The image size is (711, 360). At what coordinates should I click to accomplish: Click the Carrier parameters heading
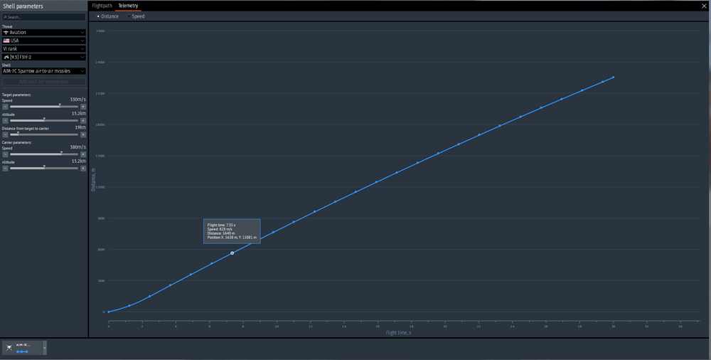(17, 142)
